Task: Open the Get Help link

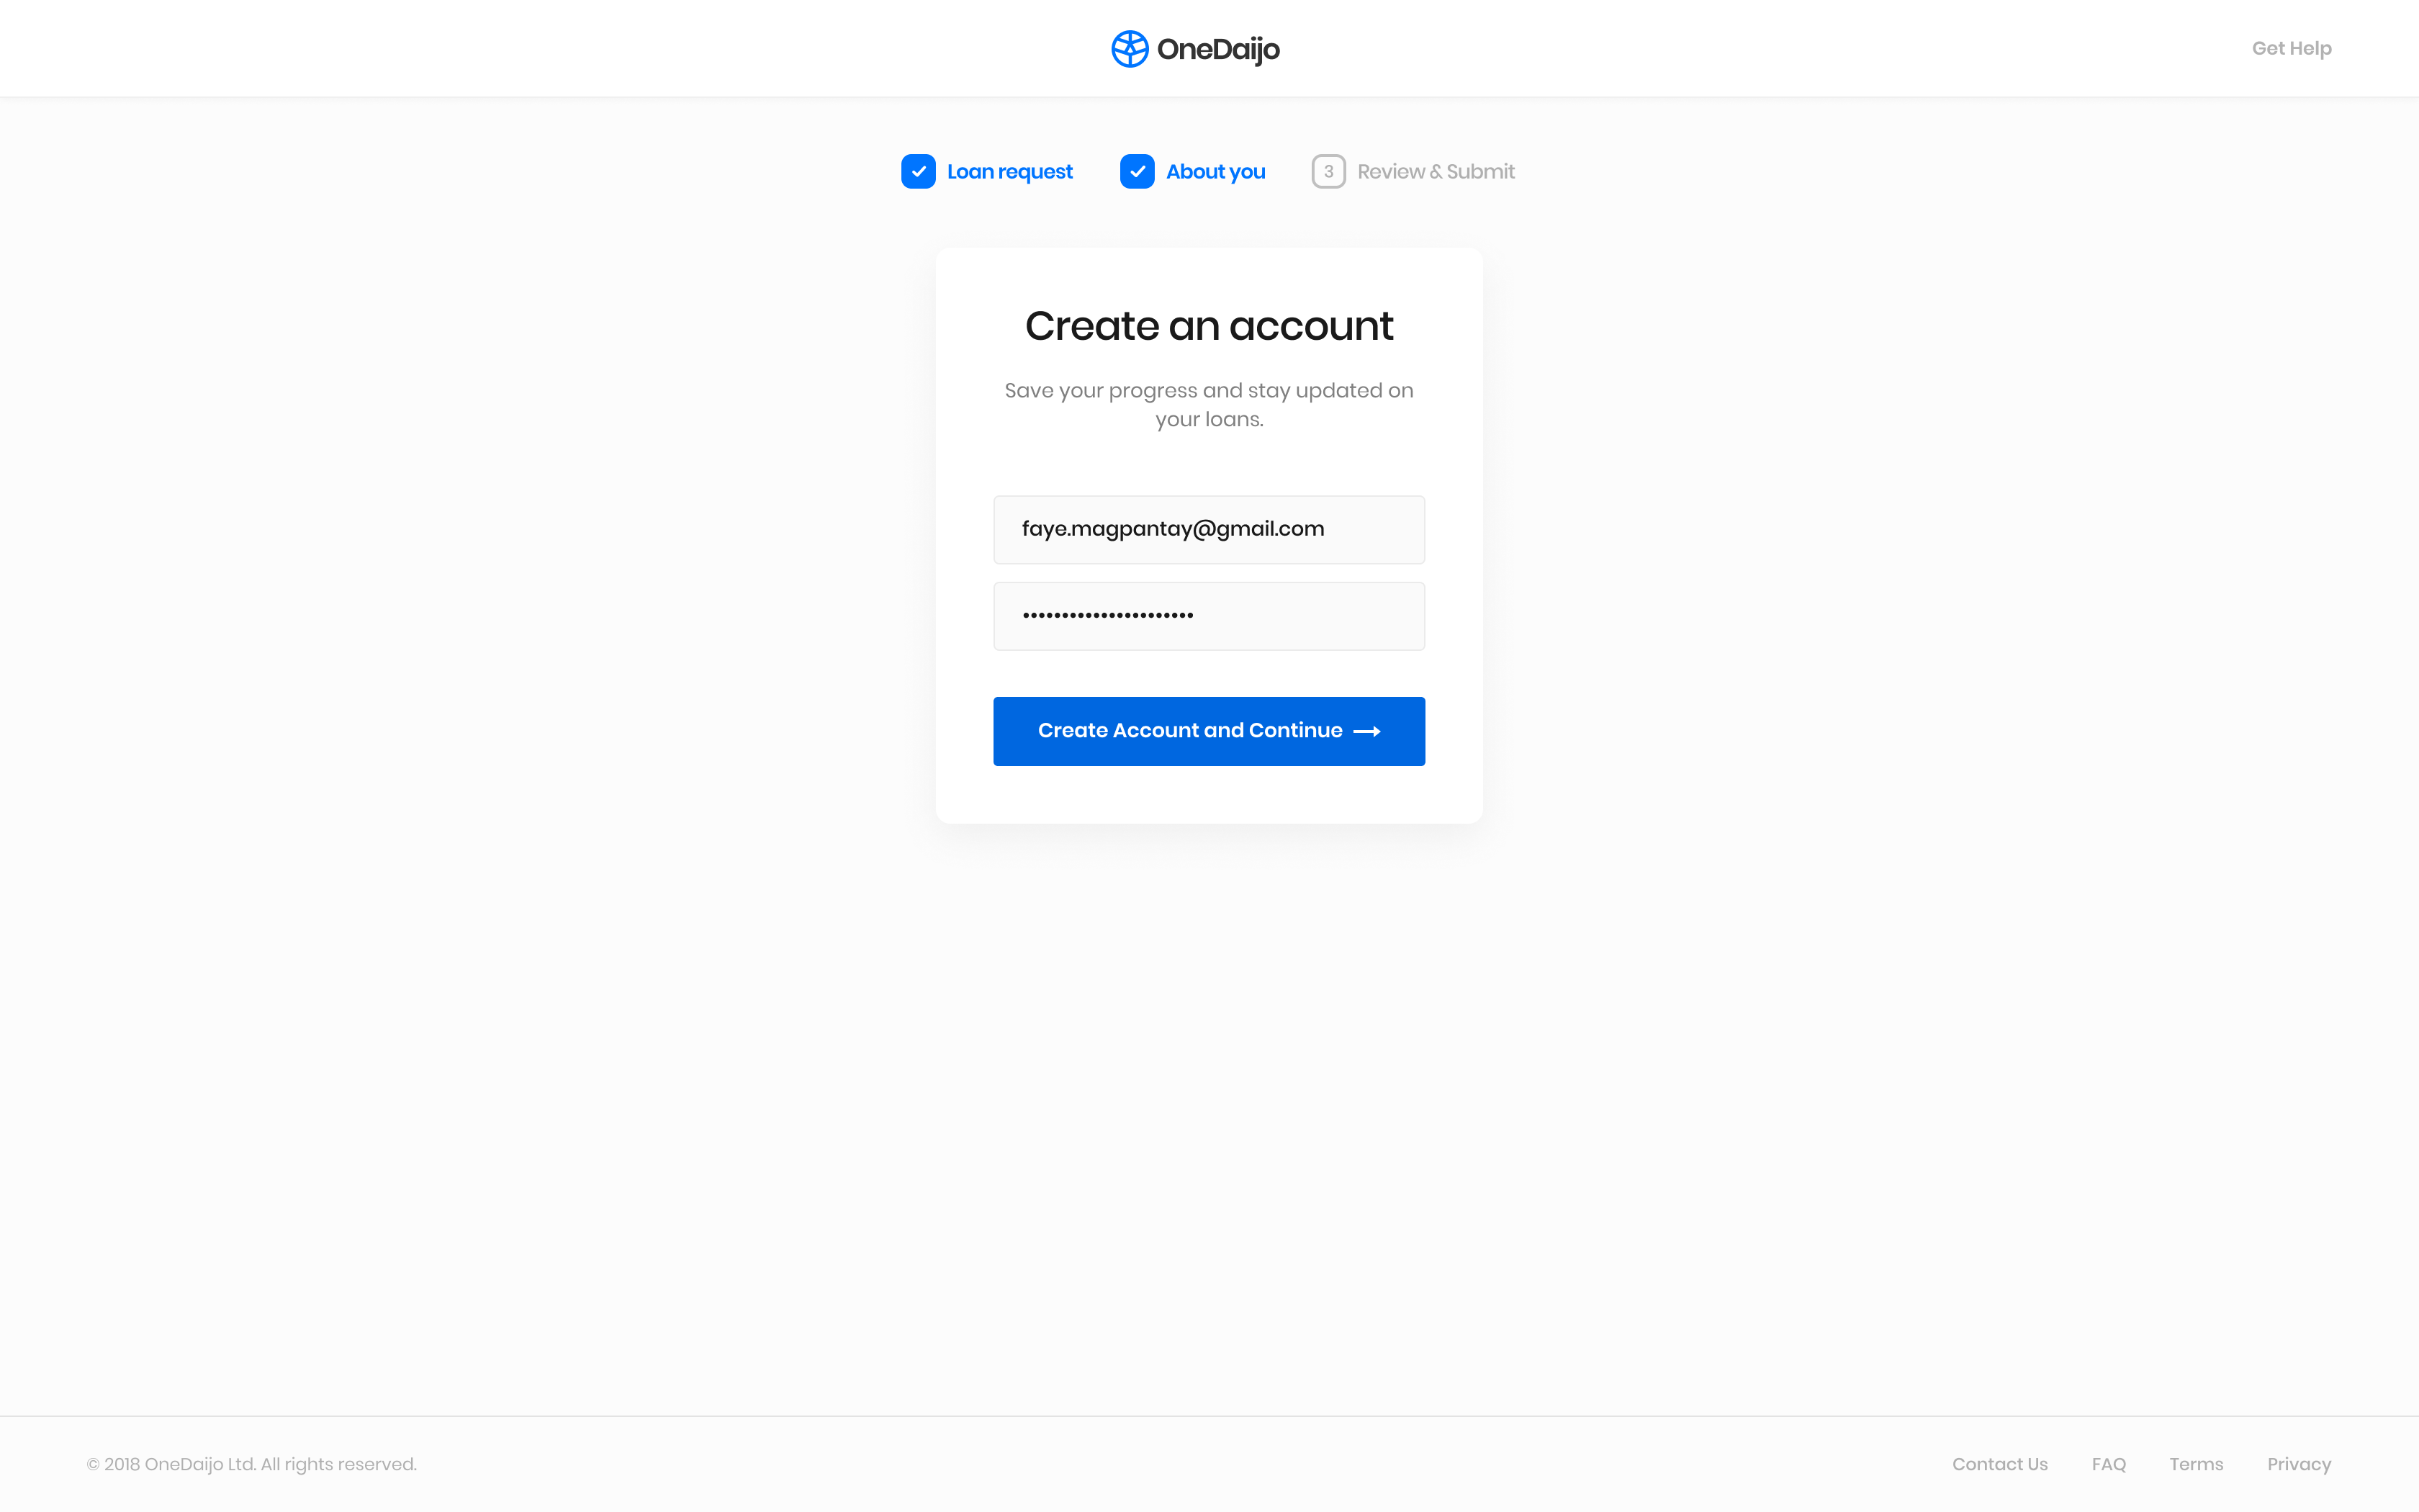Action: [x=2291, y=48]
